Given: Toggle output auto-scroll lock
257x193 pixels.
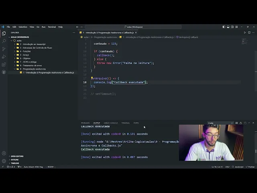Looking at the screenshot, I should coord(241,123).
